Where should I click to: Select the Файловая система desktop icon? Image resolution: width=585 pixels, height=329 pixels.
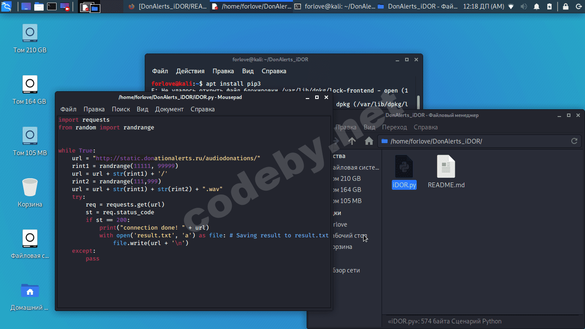point(30,244)
